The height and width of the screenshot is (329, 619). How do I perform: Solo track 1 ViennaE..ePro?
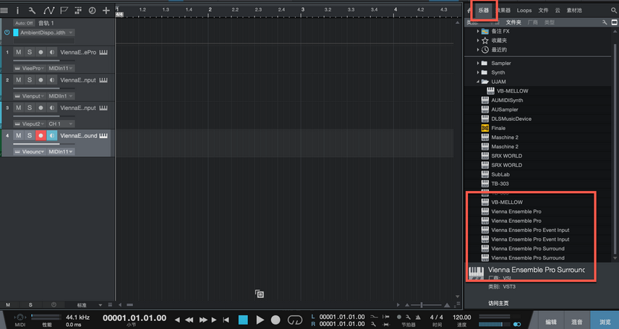pyautogui.click(x=29, y=52)
